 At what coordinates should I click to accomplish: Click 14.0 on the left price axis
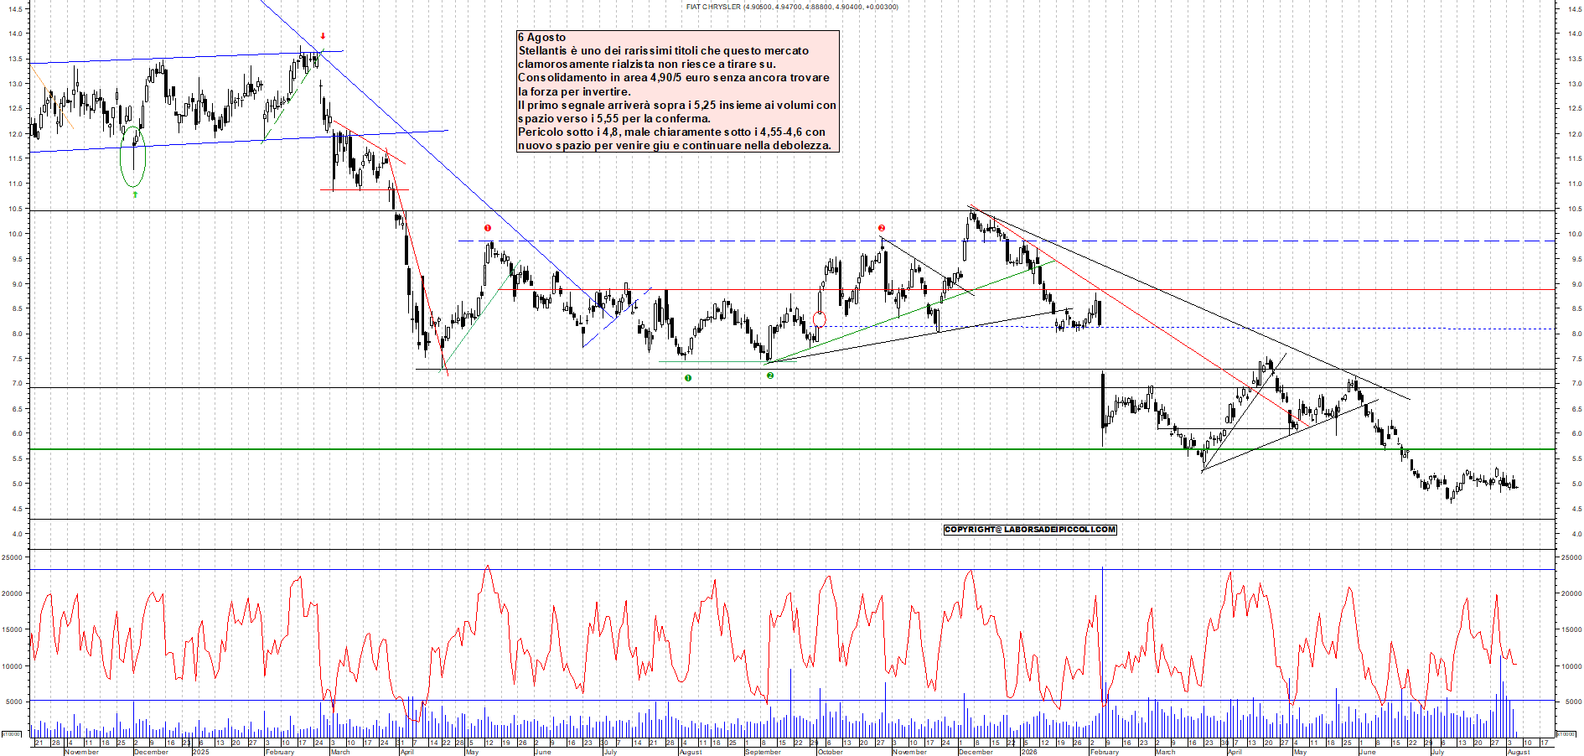15,34
